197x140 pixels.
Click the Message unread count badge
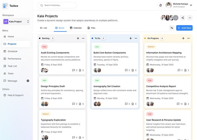[28, 81]
